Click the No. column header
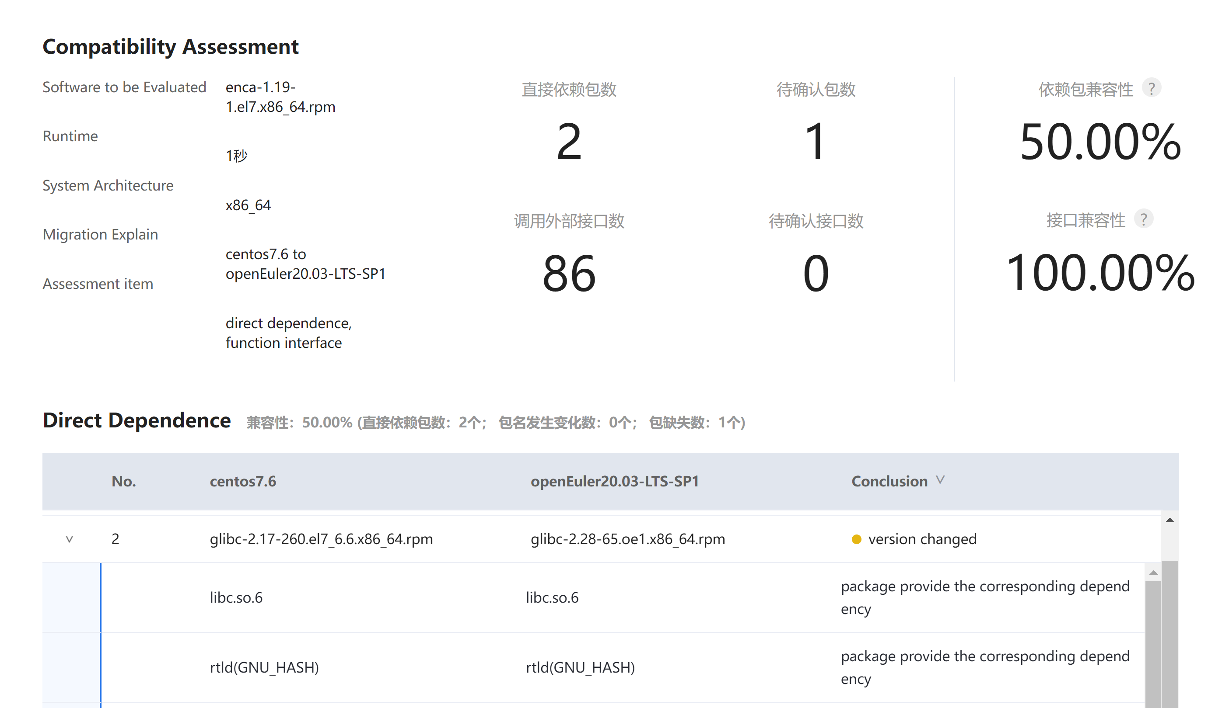The image size is (1229, 708). (x=124, y=481)
